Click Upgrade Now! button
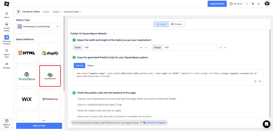Viewport: 273px width, 131px height. coord(217,4)
